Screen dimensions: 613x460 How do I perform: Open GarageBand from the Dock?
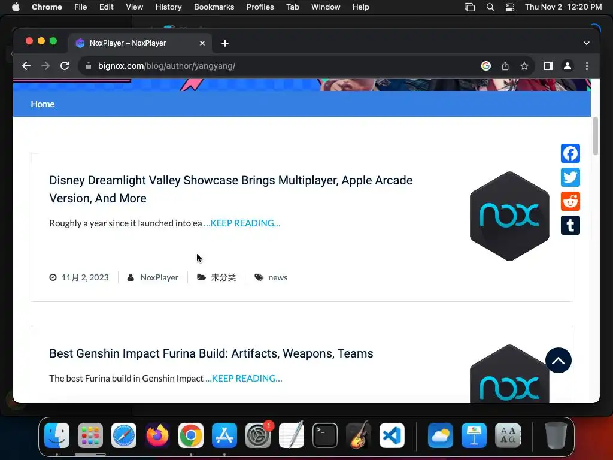coord(359,435)
